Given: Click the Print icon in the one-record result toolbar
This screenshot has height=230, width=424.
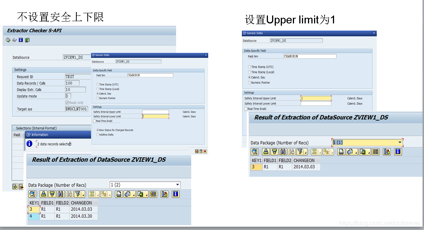Looking at the screenshot, I should point(341,152).
